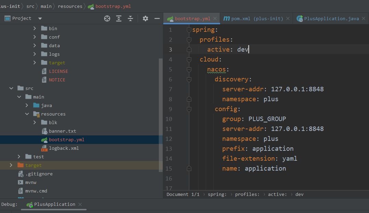This screenshot has width=369, height=213.
Task: Open Project panel settings gear
Action: click(145, 18)
